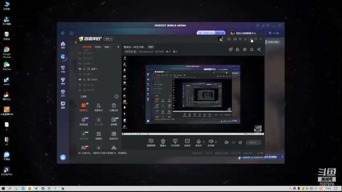This screenshot has height=192, width=342.
Task: Switch to the 可改名 scene tab
Action: pyautogui.click(x=98, y=47)
